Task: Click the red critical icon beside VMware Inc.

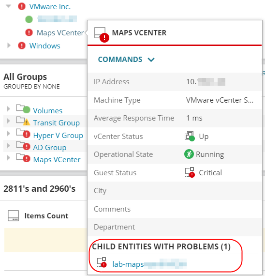Action: (22, 6)
